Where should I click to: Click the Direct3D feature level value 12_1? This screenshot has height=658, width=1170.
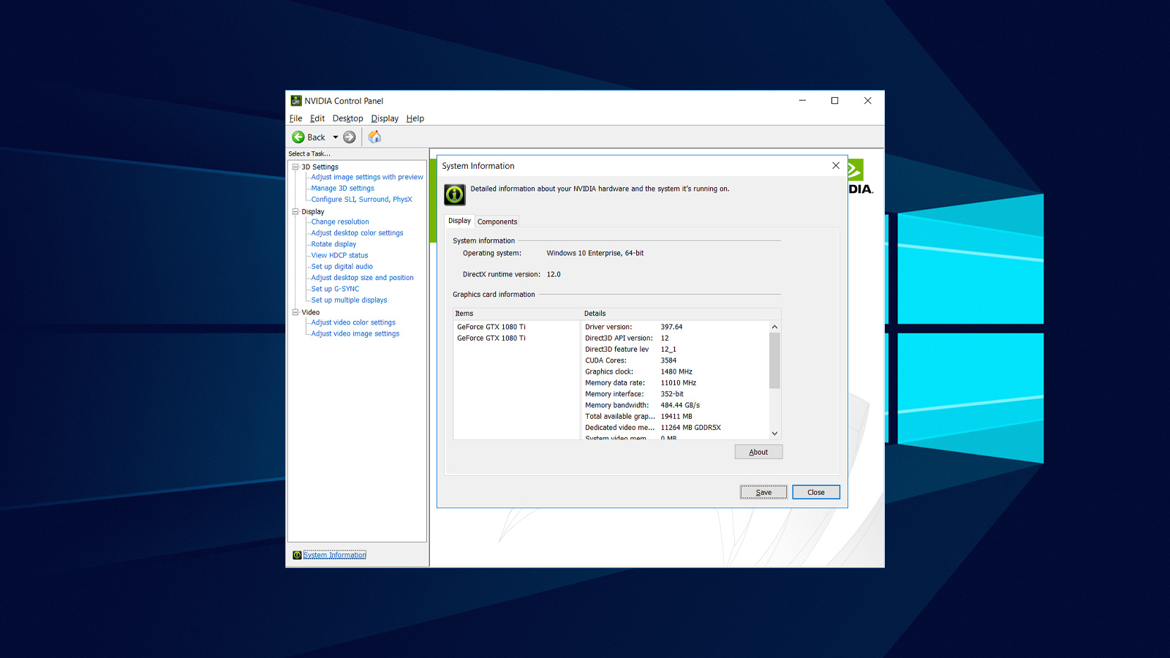668,349
